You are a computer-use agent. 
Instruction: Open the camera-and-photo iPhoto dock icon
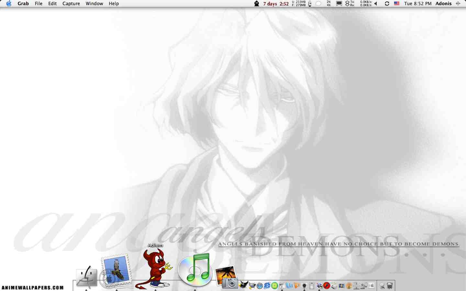[227, 277]
